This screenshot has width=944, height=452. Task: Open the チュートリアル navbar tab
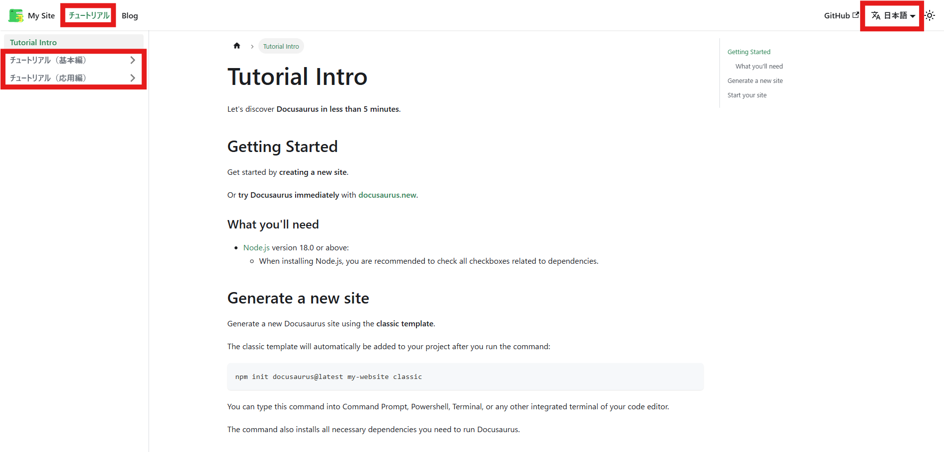[x=89, y=15]
